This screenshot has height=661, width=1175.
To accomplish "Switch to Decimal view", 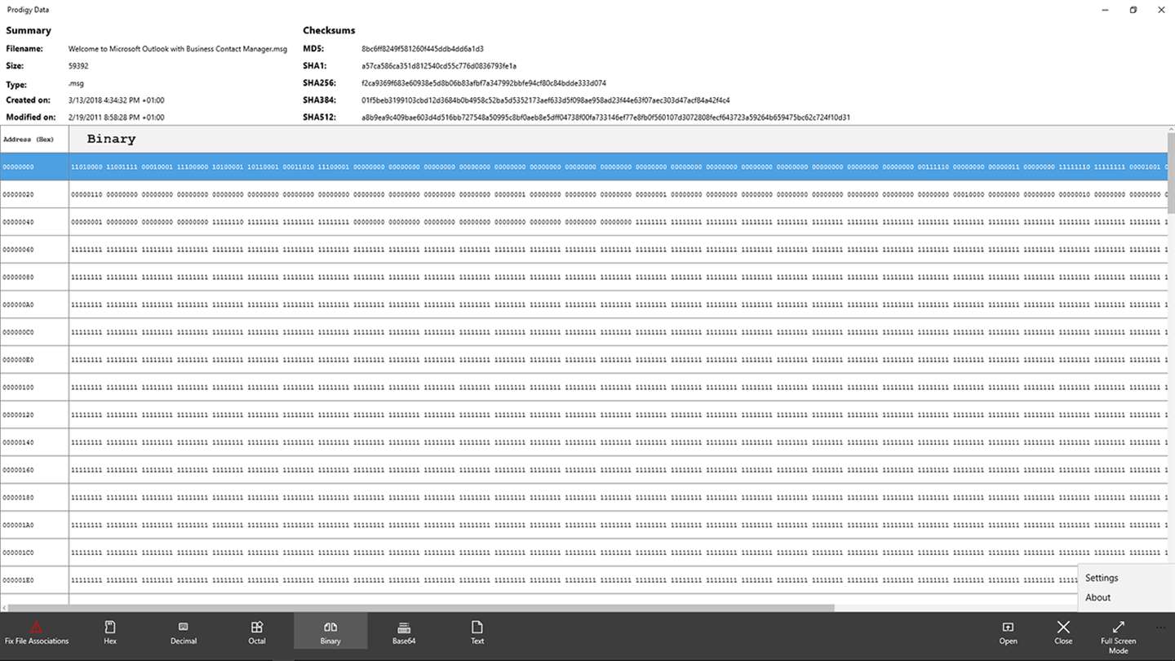I will (x=184, y=632).
